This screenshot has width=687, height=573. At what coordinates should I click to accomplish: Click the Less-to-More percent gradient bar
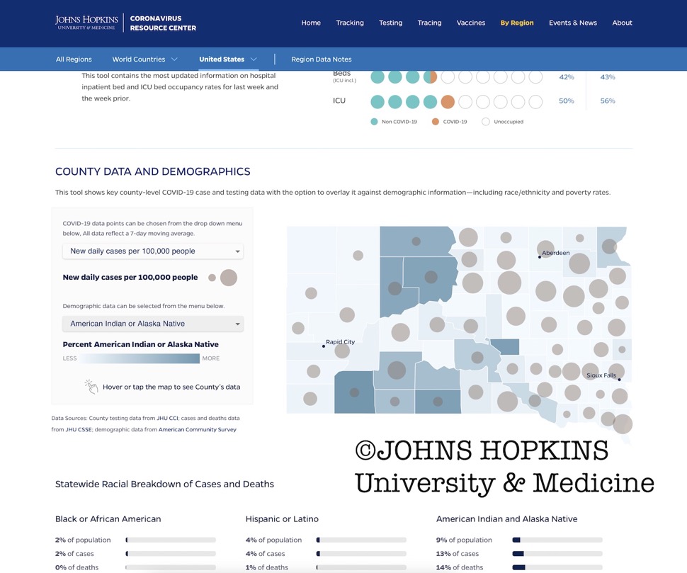pyautogui.click(x=140, y=358)
